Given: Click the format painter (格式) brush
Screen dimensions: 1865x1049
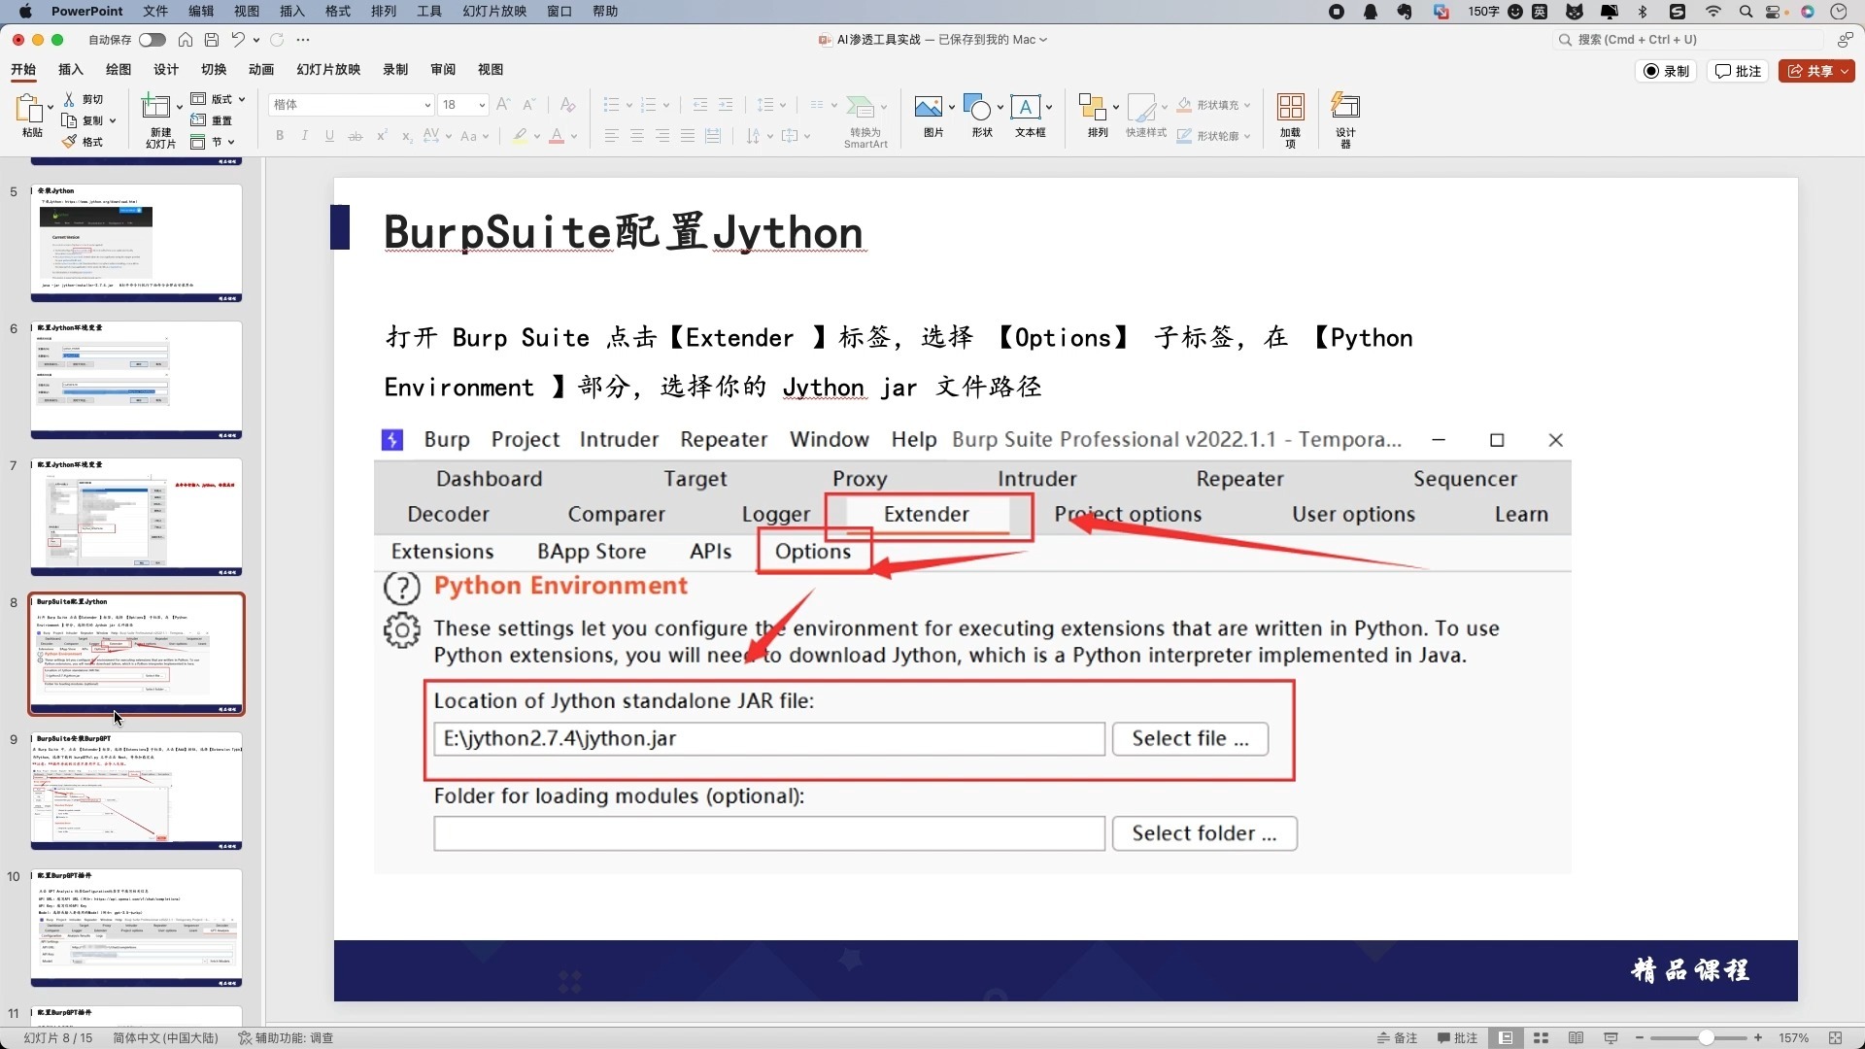Looking at the screenshot, I should 70,142.
